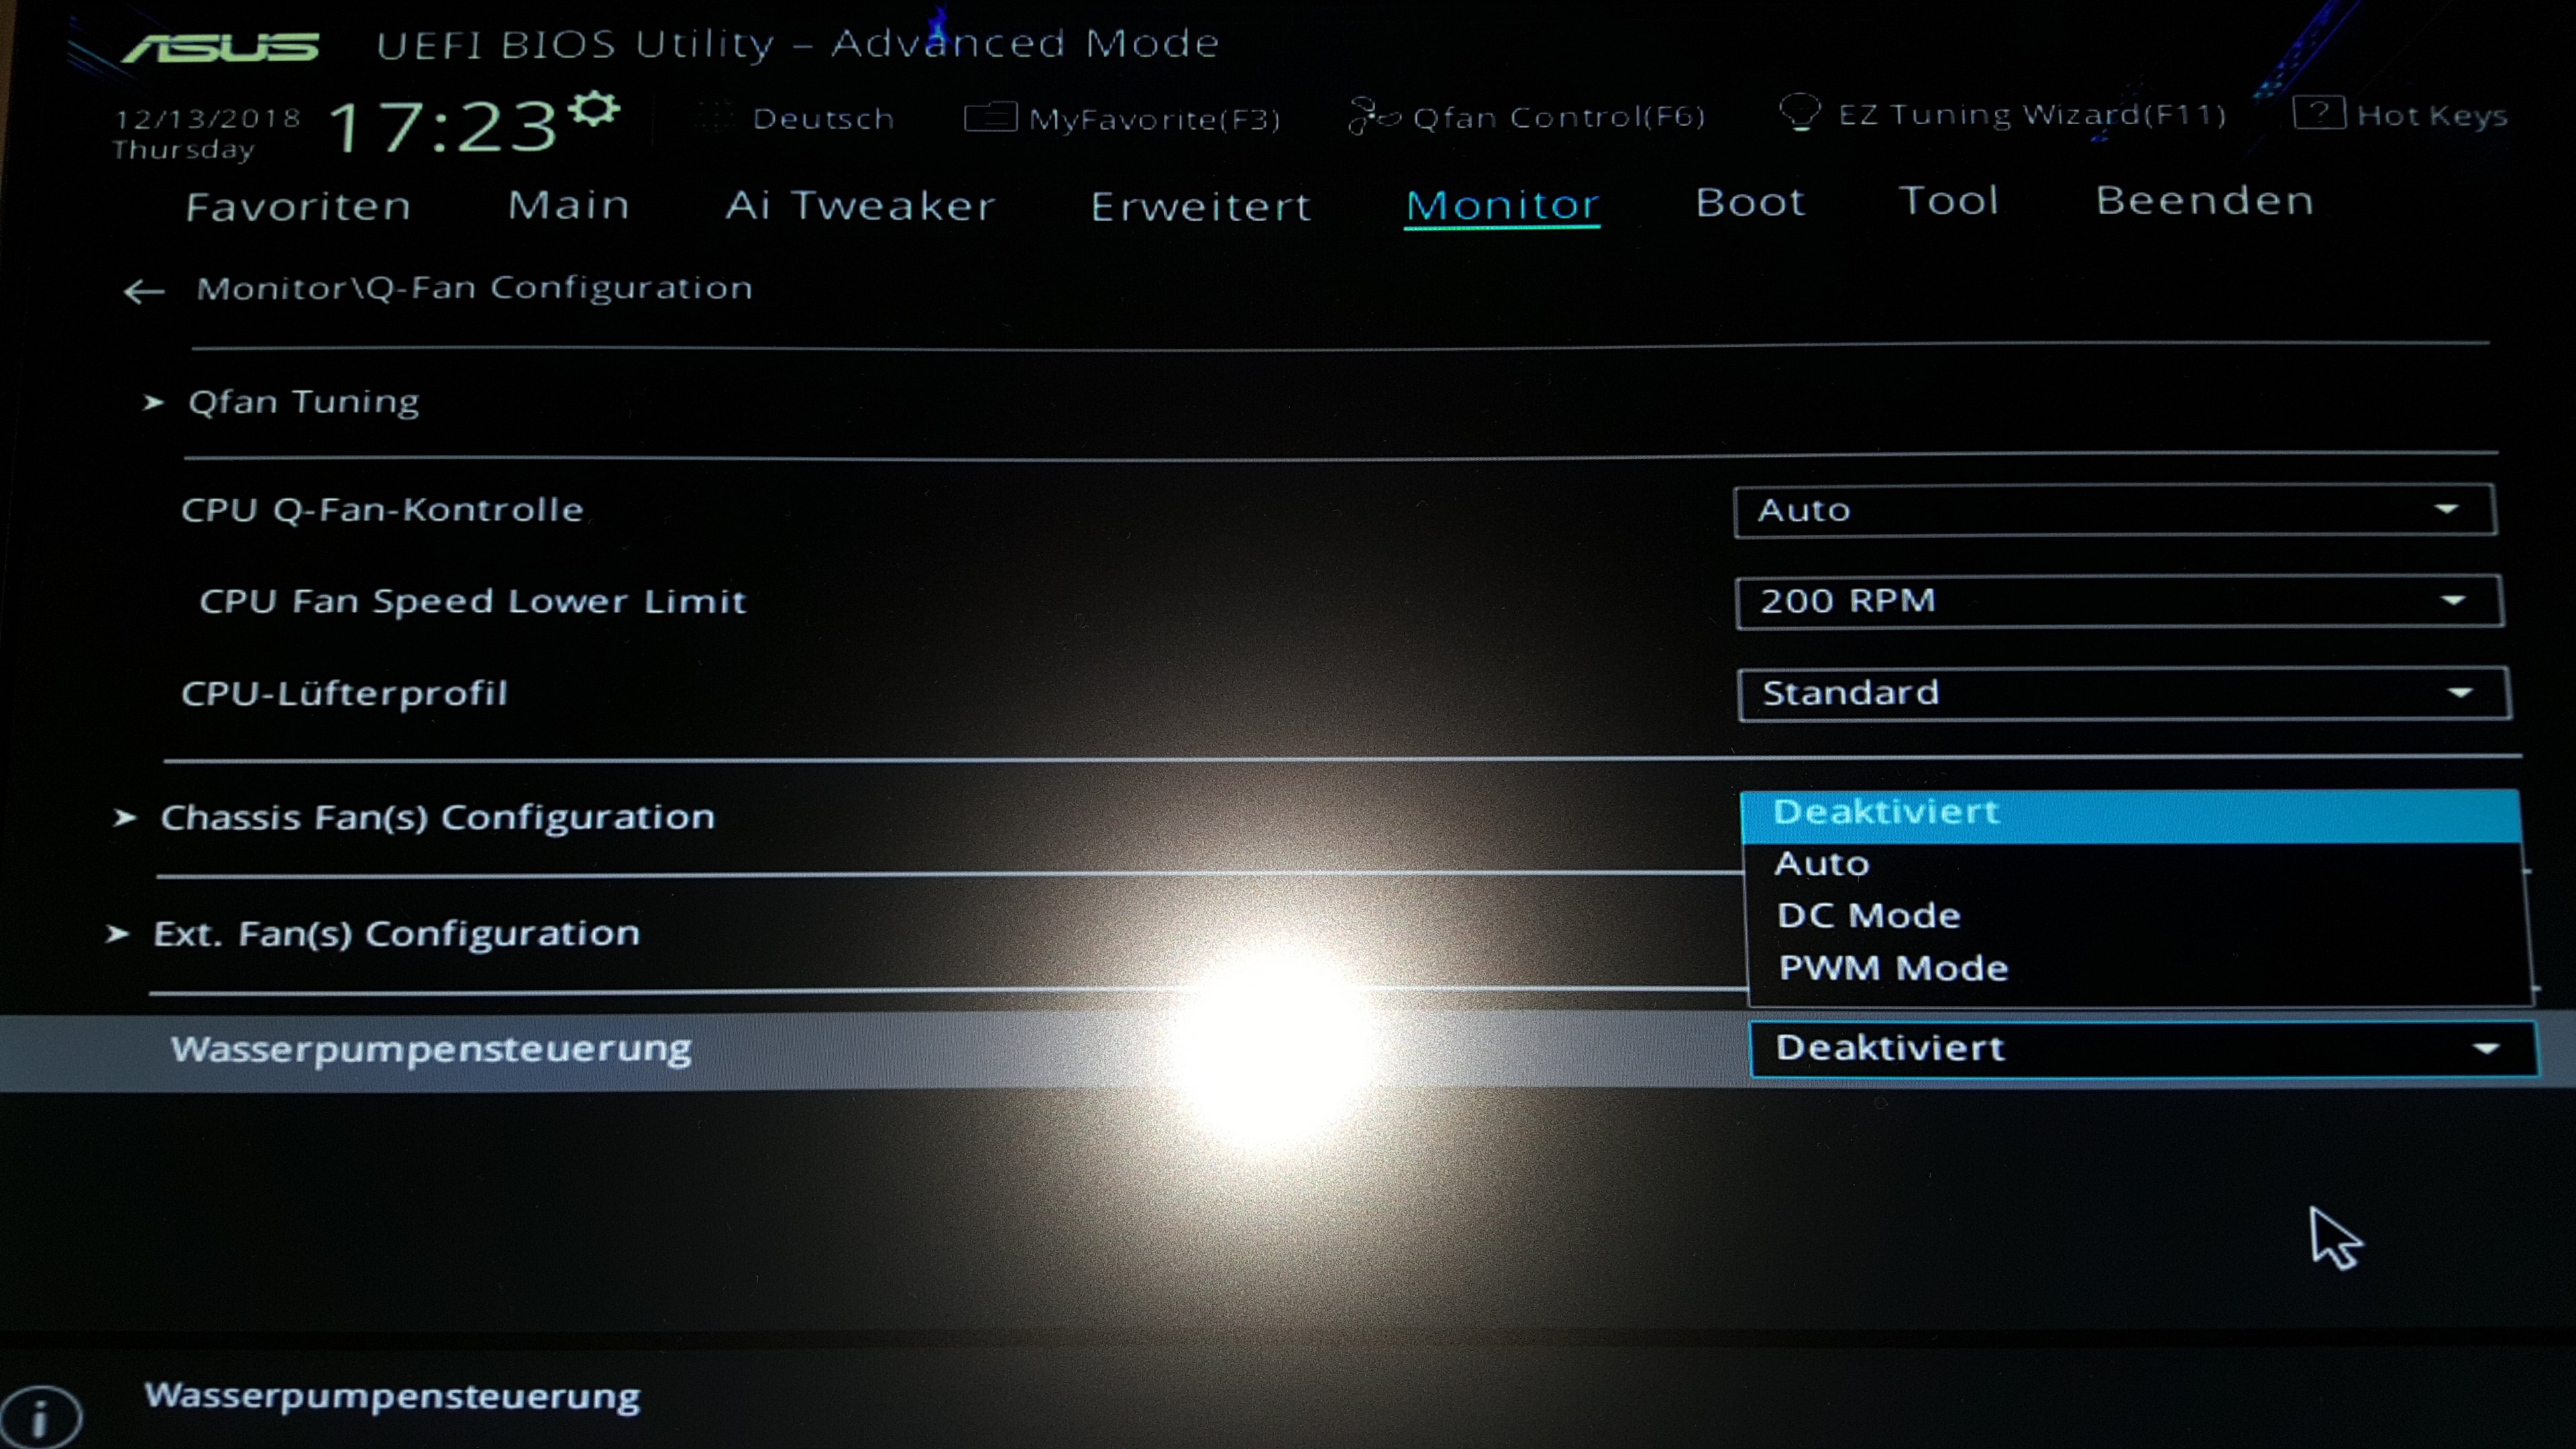Select Auto in the pump control list

tap(1822, 863)
